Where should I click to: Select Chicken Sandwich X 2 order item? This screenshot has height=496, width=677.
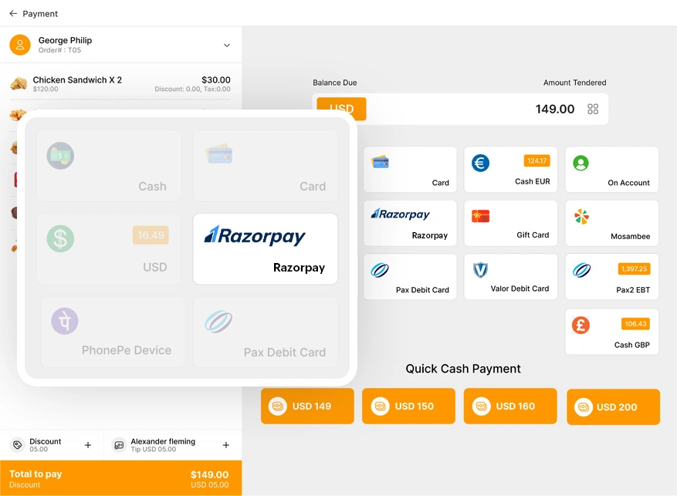(120, 83)
